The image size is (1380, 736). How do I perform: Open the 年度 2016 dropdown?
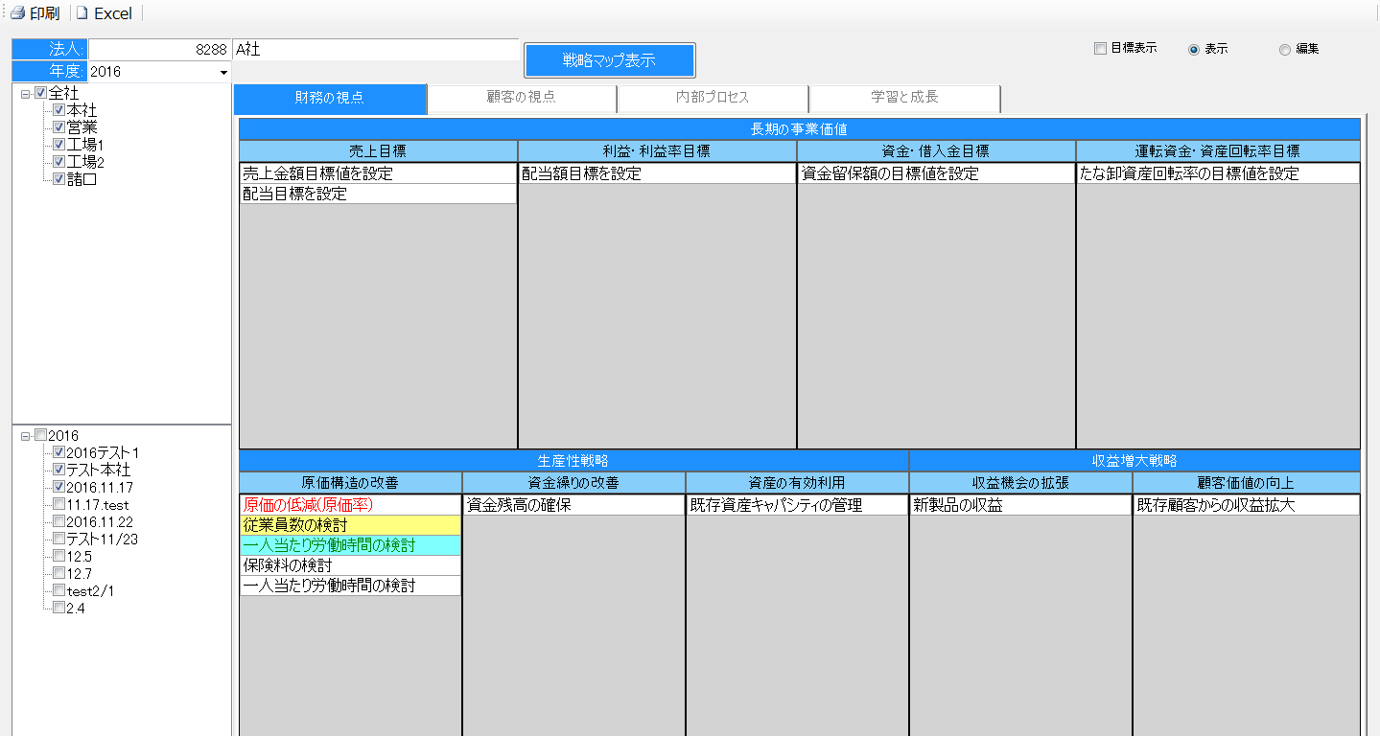pyautogui.click(x=223, y=72)
